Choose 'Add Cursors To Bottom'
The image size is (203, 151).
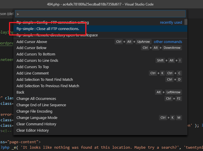point(100,54)
